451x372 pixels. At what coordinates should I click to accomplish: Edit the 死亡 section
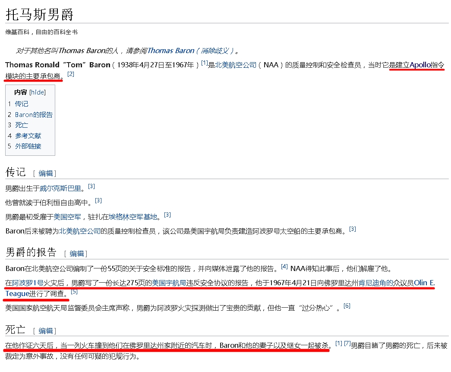tap(46, 331)
